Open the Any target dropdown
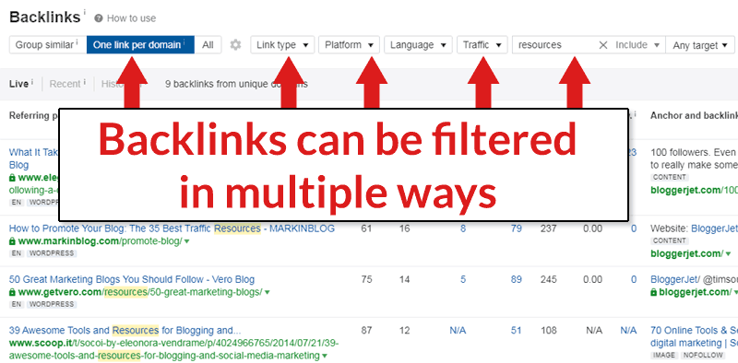The image size is (738, 363). [x=700, y=45]
